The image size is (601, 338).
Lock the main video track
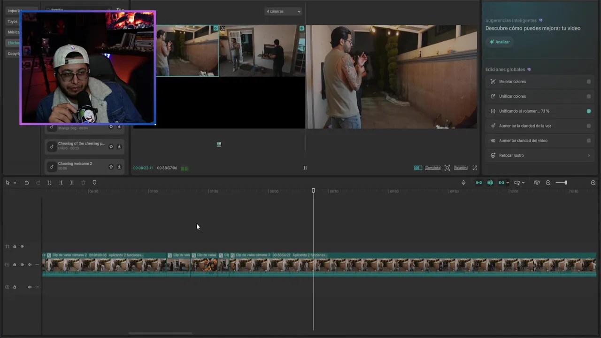[x=15, y=265]
